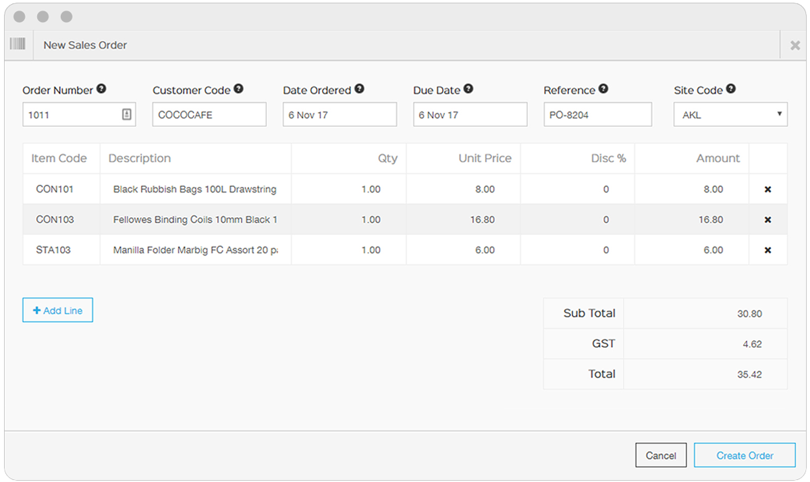Remove the STA103 Manilla Folder line

(x=767, y=250)
